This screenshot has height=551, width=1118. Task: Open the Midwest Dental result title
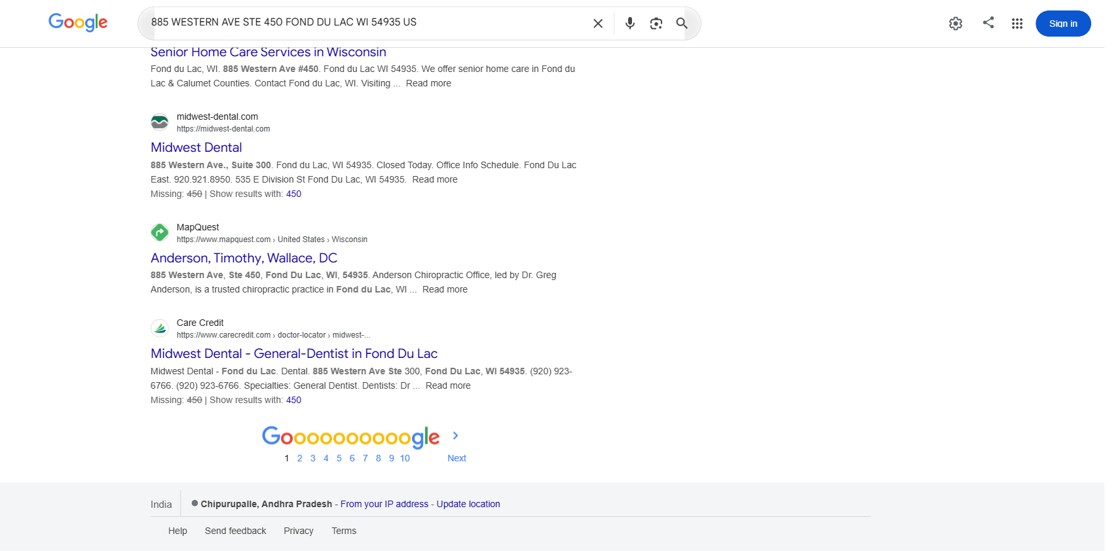(x=196, y=148)
